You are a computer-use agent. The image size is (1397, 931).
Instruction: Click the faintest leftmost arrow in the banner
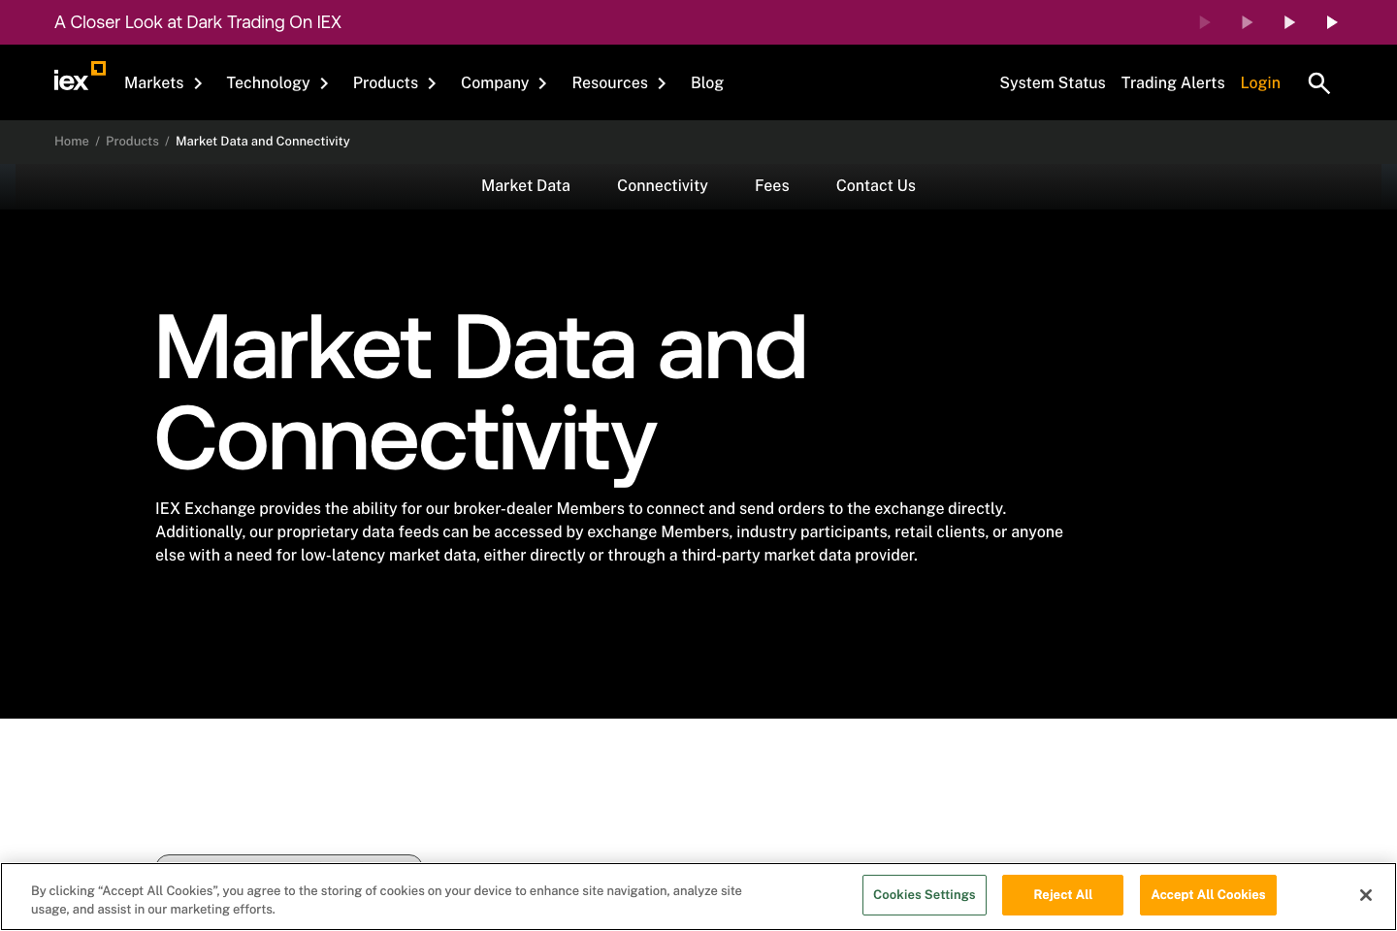[1204, 21]
